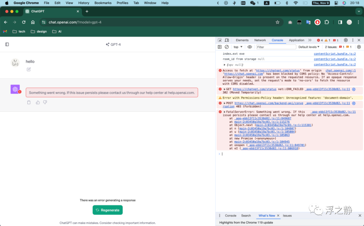Toggle the device toolbar in DevTools
Image resolution: width=364 pixels, height=226 pixels.
227,40
